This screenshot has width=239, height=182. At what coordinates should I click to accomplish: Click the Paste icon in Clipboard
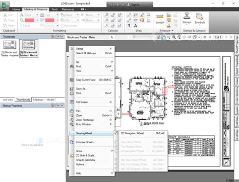[6, 26]
